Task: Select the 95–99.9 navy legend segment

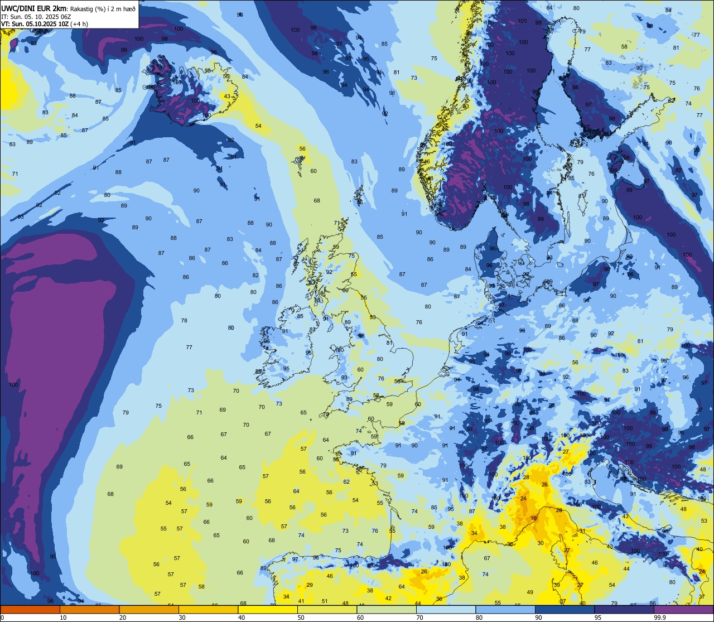Action: (x=624, y=609)
